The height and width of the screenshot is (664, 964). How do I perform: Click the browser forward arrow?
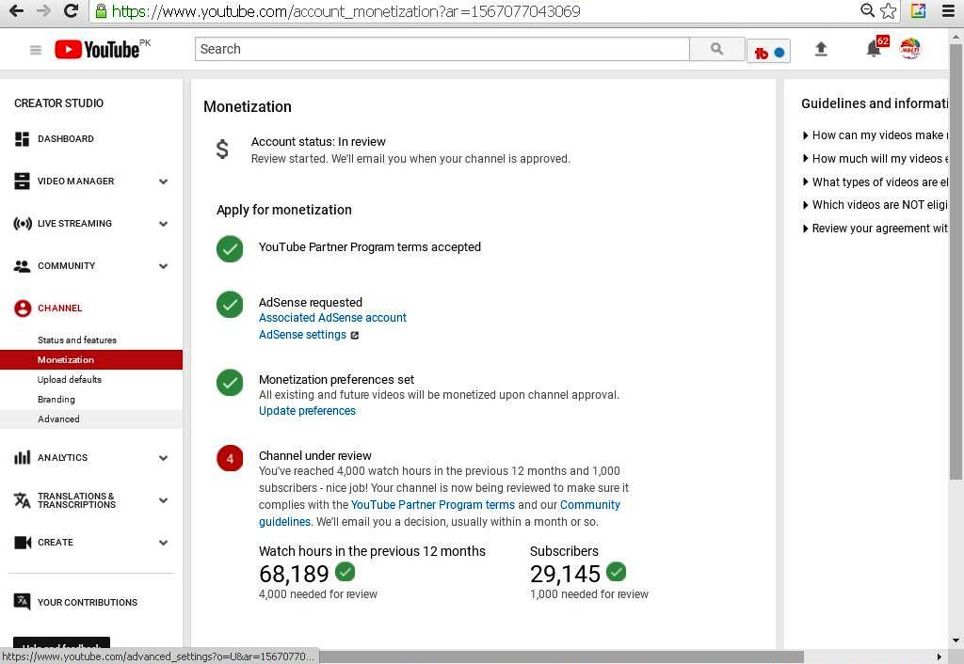point(43,11)
